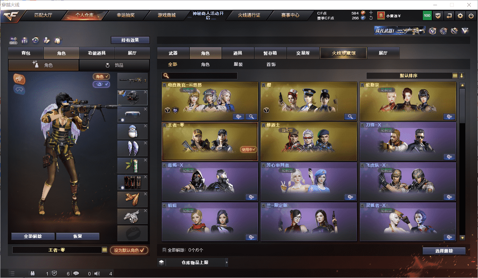
Task: Click the replay history icon
Action: (x=35, y=40)
